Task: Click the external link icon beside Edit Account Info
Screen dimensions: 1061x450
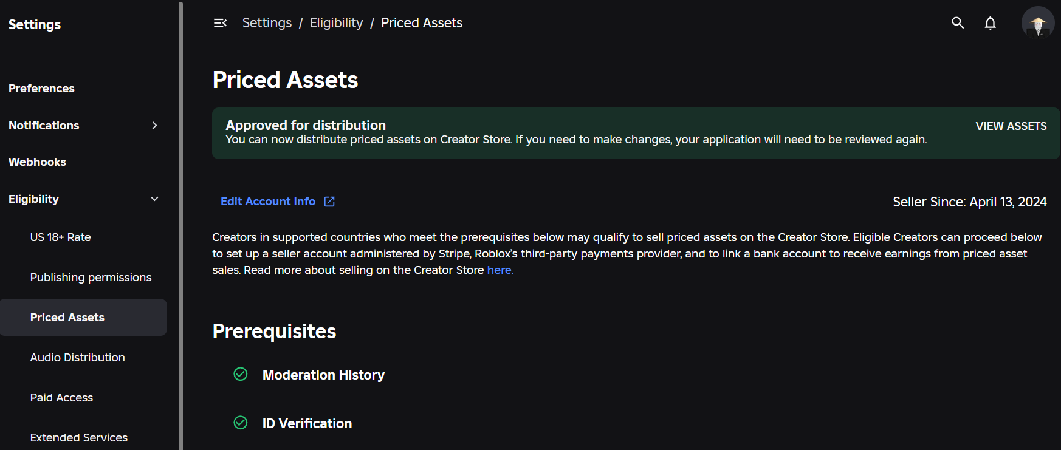Action: [x=329, y=202]
